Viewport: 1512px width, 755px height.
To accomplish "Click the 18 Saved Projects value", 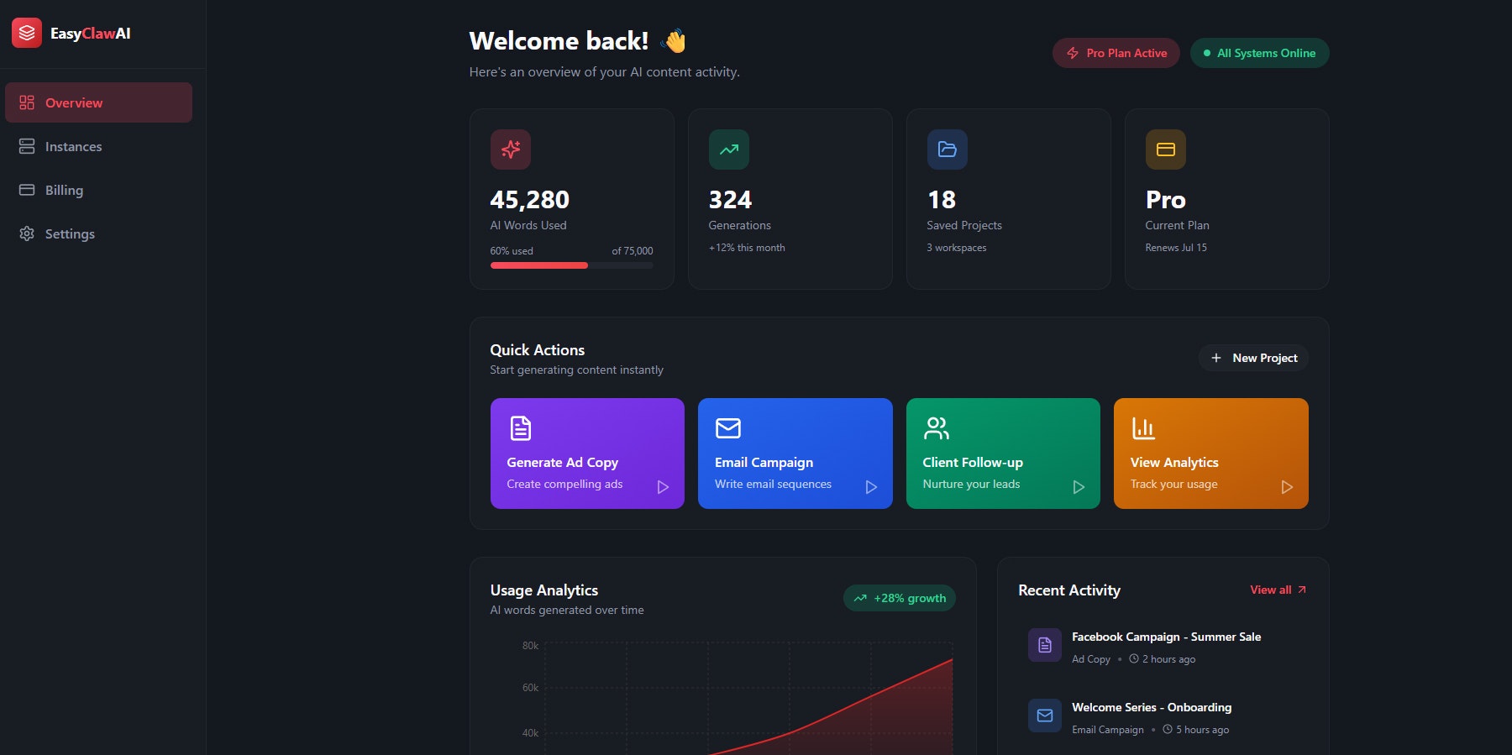I will coord(942,200).
